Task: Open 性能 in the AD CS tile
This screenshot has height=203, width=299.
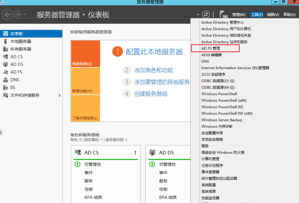Action: click(x=89, y=189)
